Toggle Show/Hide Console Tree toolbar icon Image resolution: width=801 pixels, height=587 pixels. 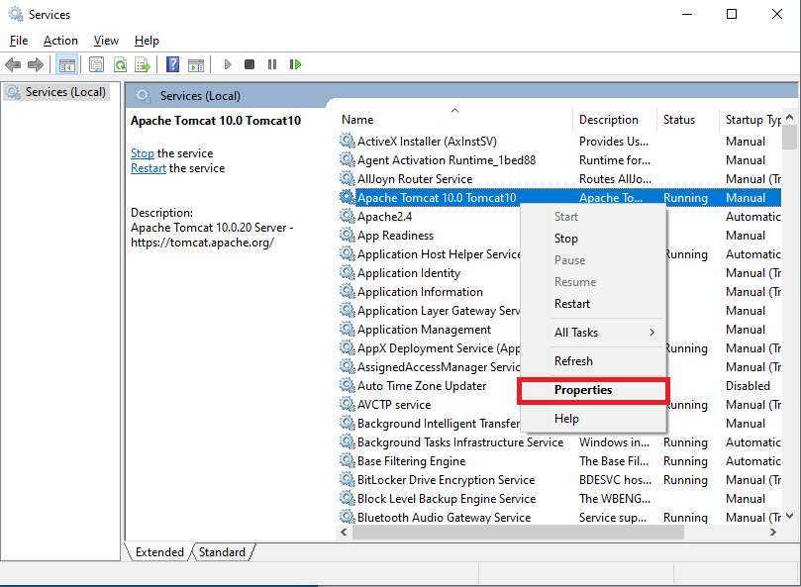[67, 65]
